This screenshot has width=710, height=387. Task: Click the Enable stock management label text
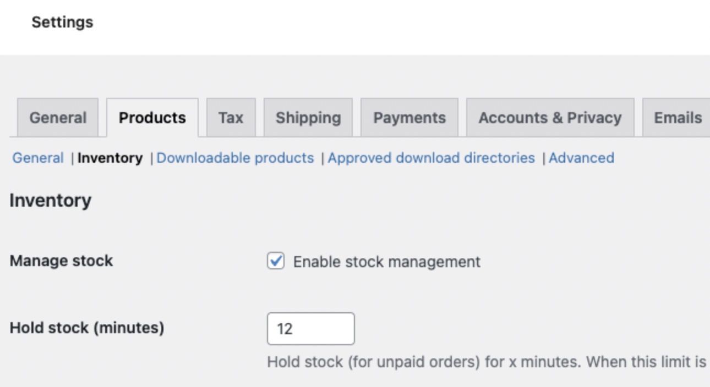coord(387,262)
